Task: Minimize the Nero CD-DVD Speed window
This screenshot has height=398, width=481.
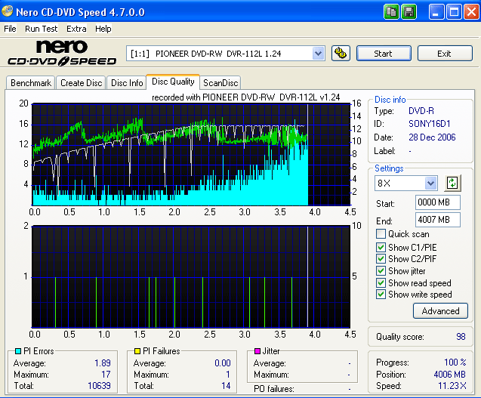Action: pos(436,12)
